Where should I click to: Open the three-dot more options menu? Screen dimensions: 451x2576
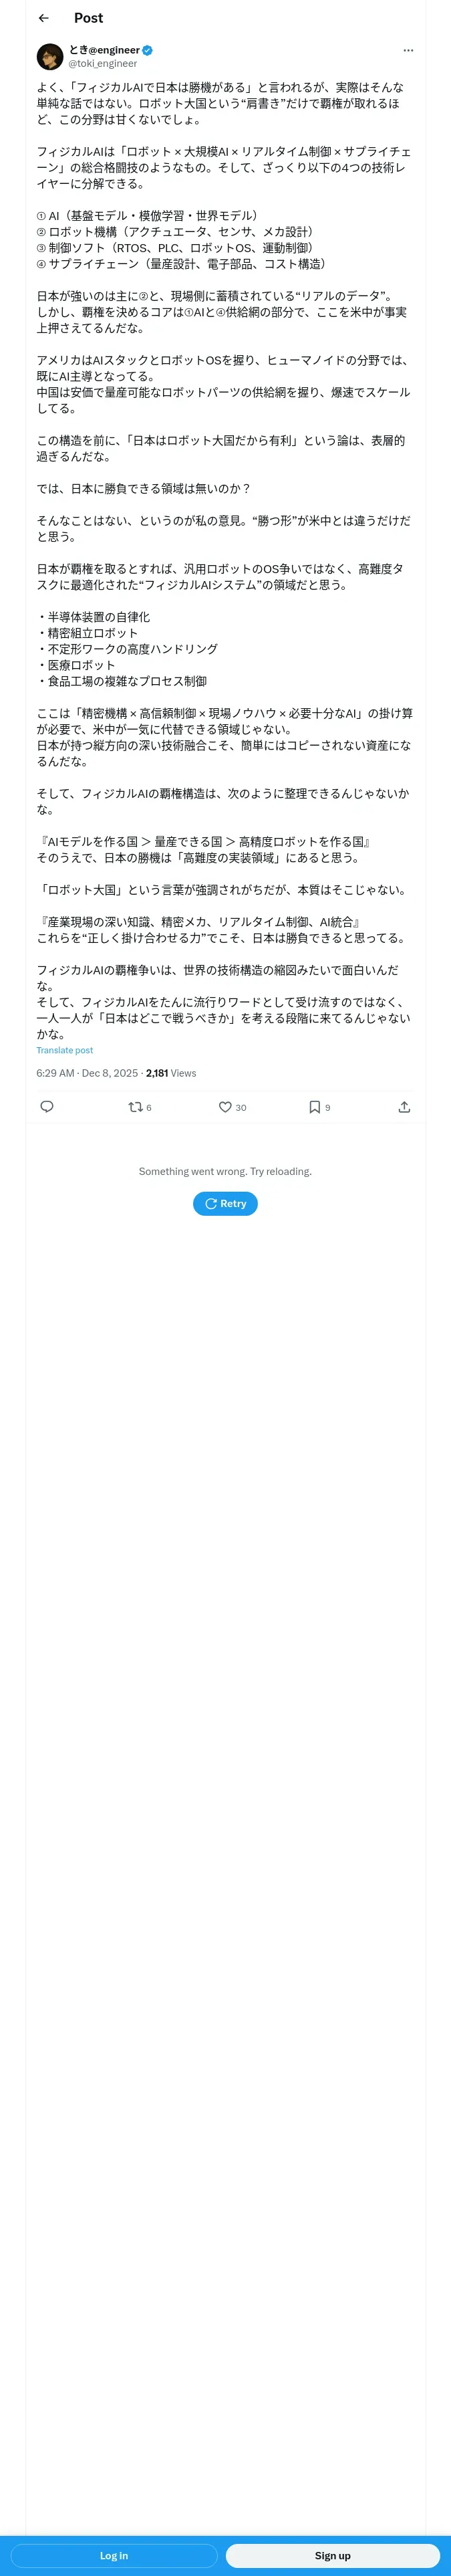coord(407,50)
